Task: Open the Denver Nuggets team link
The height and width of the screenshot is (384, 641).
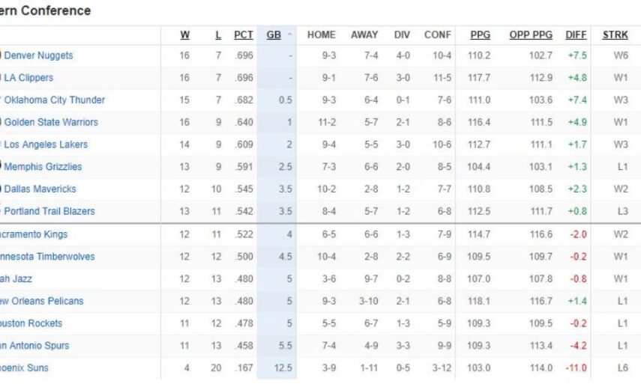Action: (39, 55)
